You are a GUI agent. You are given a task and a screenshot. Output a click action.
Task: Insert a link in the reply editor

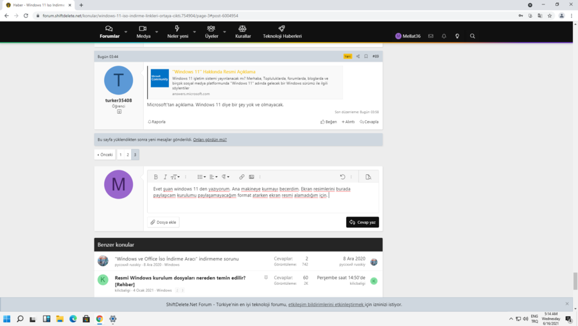pos(241,177)
